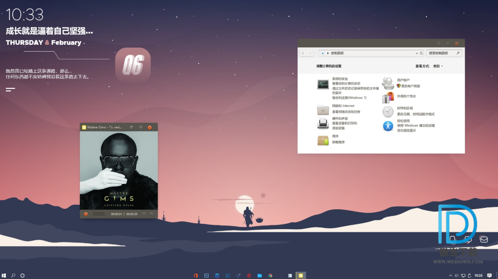Click the address path arrow before 控制面板
The width and height of the screenshot is (498, 279).
point(328,53)
